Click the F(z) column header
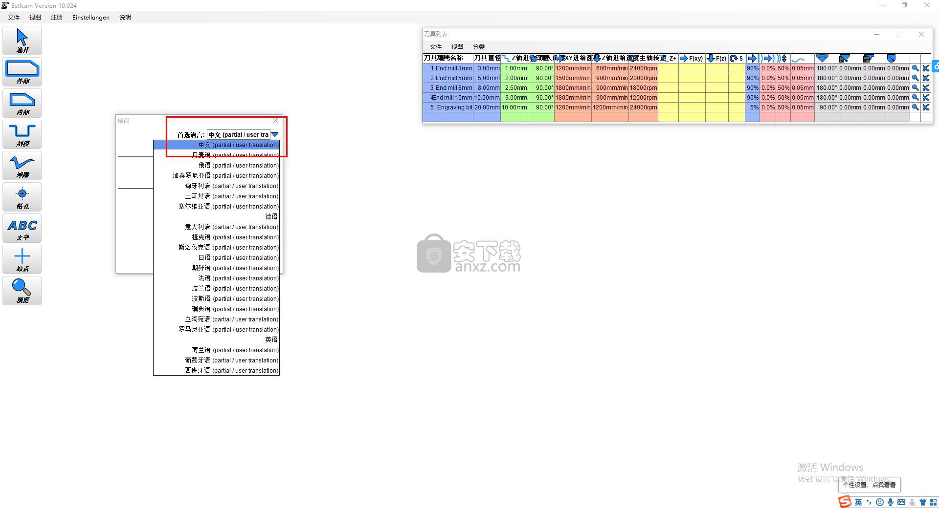939x508 pixels. click(x=716, y=59)
